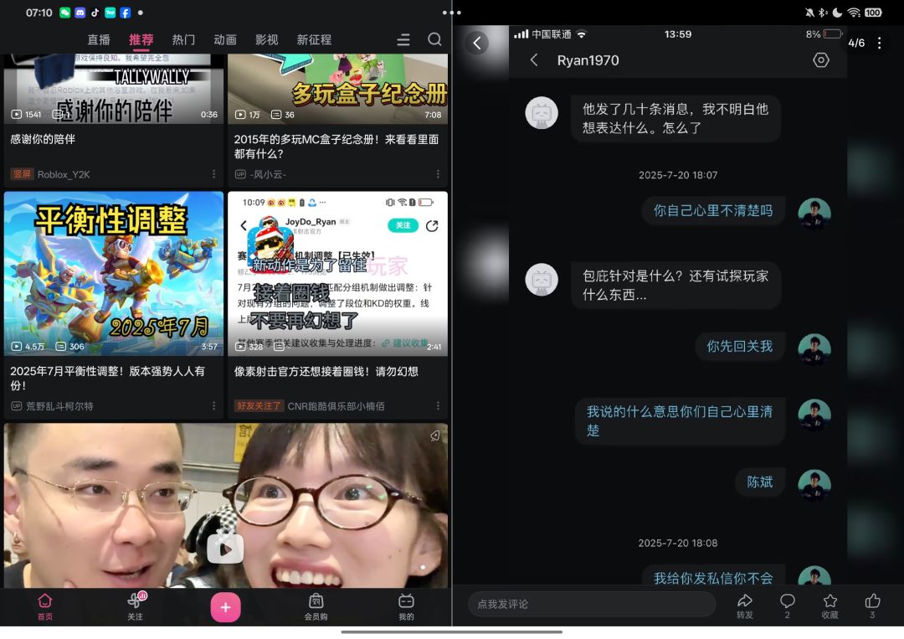Tap the Wi-Fi status icon
This screenshot has width=904, height=639.
click(854, 12)
